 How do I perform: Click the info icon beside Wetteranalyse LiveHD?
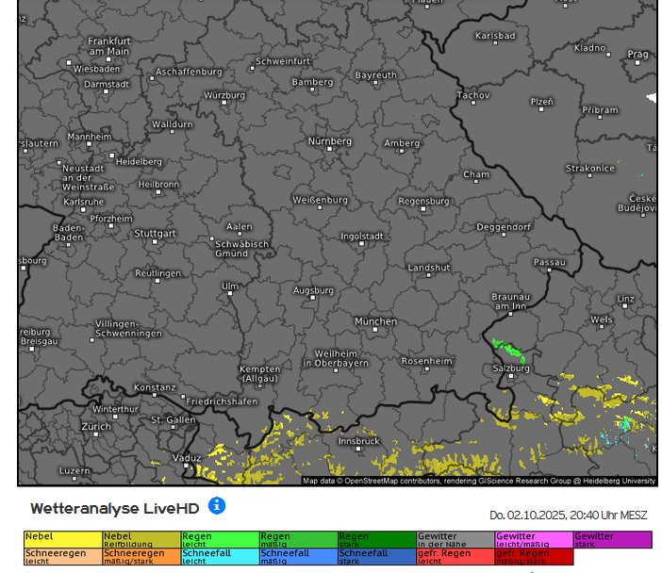[x=217, y=506]
